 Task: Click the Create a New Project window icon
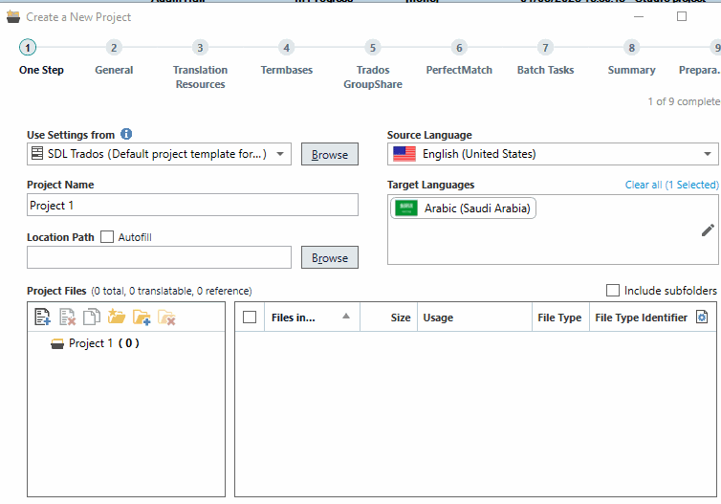pos(13,17)
